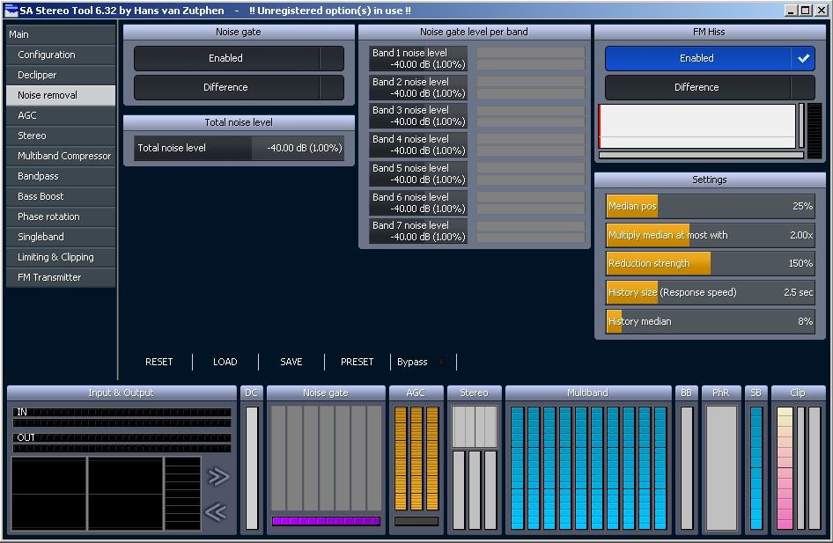
Task: Click the Multiband meter panel header
Action: [587, 393]
